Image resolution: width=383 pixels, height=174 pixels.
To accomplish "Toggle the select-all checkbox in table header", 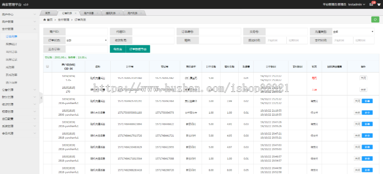I will tap(48, 67).
